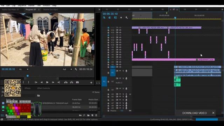Open the Fit zoom level dropdown
Viewport: 224px width, 126px height.
(24, 69)
